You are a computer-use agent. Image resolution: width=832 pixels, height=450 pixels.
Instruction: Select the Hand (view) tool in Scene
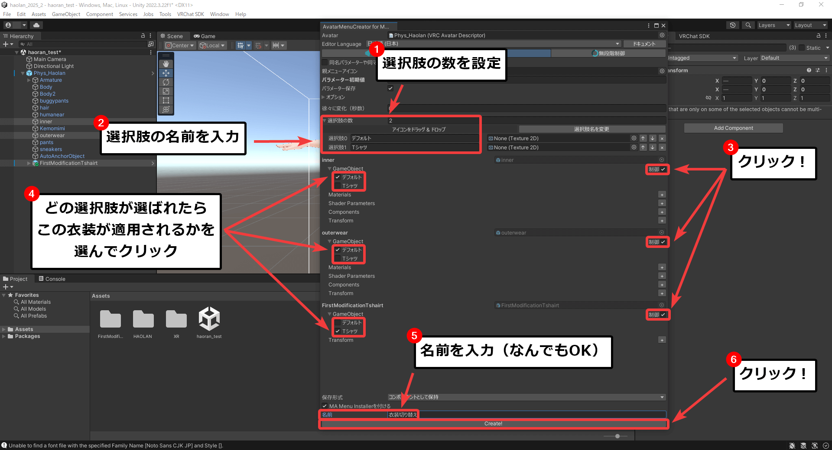pyautogui.click(x=166, y=64)
